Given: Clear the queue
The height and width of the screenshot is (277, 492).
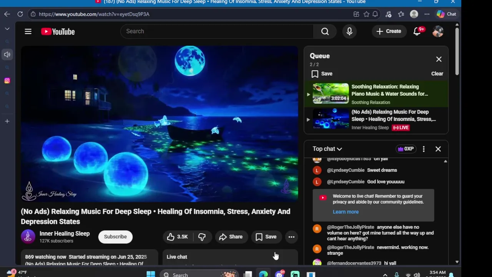Looking at the screenshot, I should (437, 73).
